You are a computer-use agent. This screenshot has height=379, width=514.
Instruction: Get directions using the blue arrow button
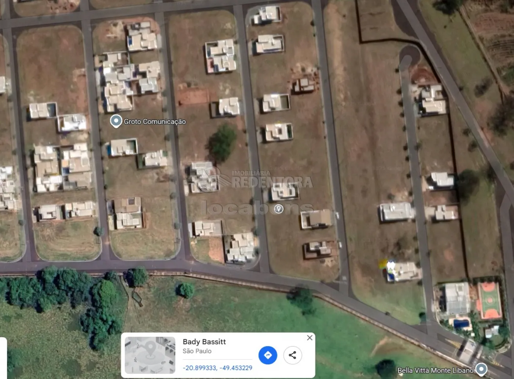coord(268,355)
